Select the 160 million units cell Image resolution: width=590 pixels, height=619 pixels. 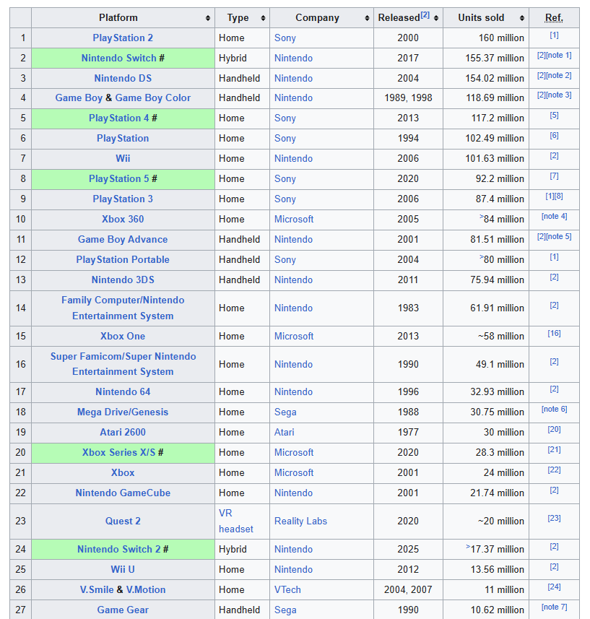point(486,38)
